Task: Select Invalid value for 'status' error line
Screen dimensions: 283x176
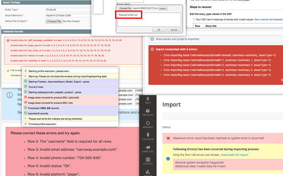Action: click(57, 56)
